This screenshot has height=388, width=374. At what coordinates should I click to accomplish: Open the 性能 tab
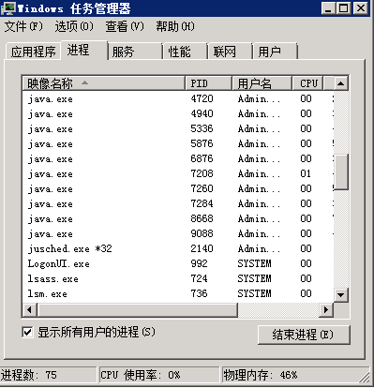tap(186, 52)
